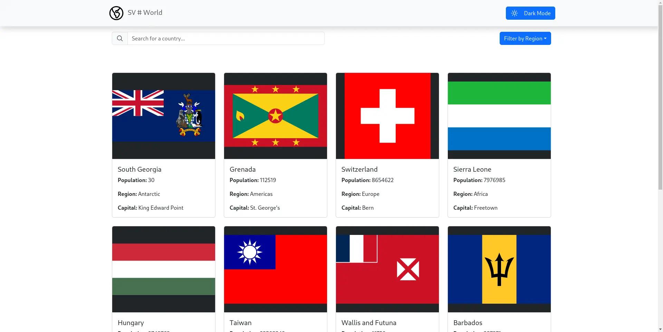663x332 pixels.
Task: Click the Europe region text
Action: click(x=371, y=194)
